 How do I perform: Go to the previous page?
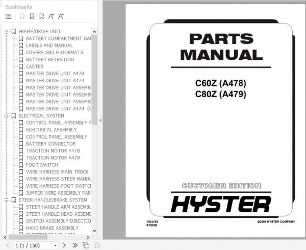(x=8, y=245)
